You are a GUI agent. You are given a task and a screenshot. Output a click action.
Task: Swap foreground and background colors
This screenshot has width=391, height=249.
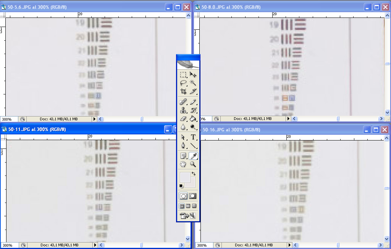click(194, 174)
